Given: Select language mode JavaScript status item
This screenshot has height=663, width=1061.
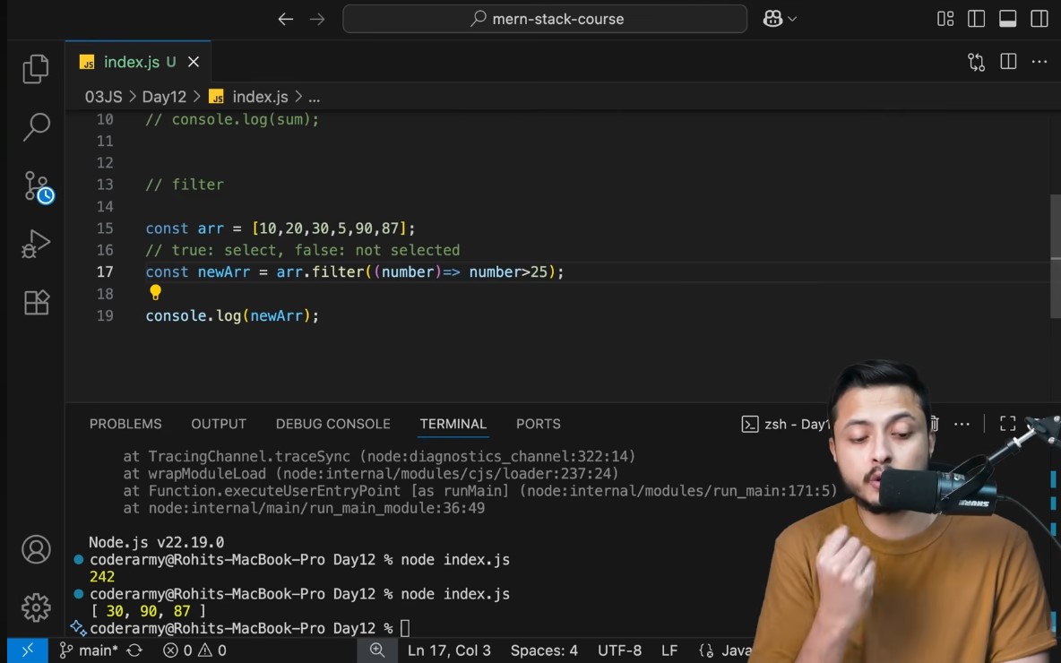Looking at the screenshot, I should point(725,650).
